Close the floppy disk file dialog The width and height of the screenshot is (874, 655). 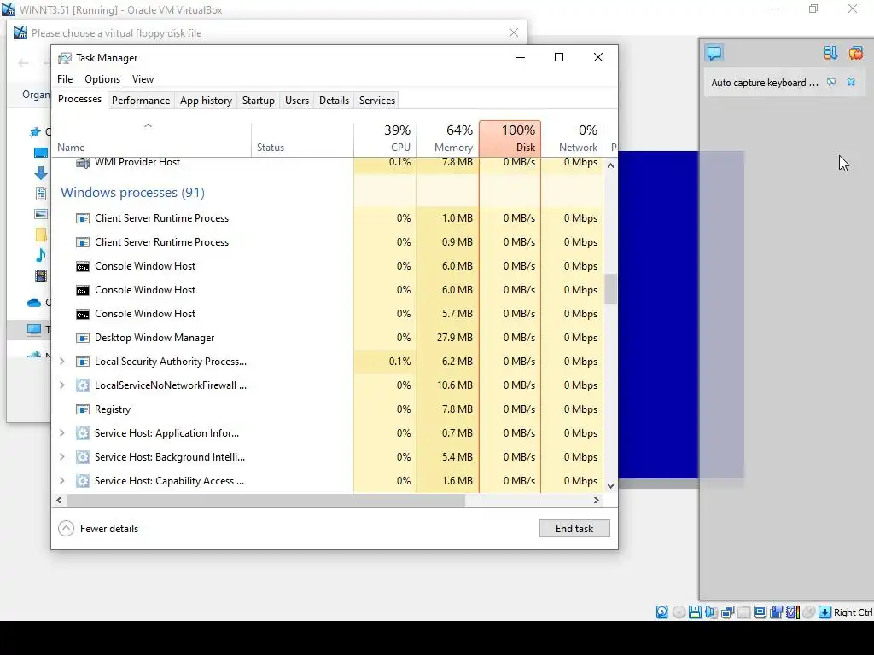pos(514,33)
